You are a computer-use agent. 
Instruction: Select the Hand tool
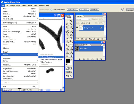tap(67, 56)
